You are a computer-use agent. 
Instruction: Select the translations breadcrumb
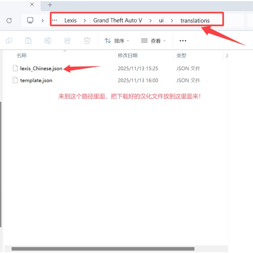pyautogui.click(x=195, y=21)
